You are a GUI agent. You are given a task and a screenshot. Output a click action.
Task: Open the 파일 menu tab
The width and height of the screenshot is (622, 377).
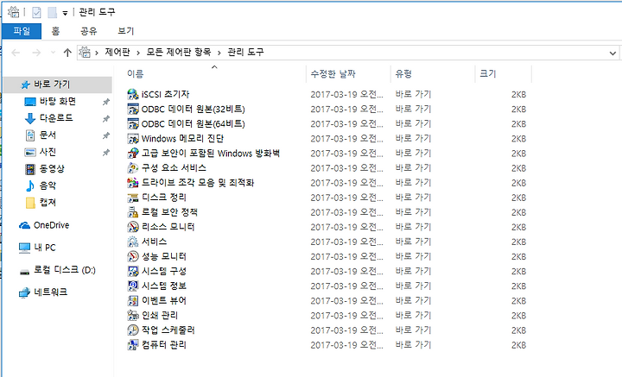(22, 31)
